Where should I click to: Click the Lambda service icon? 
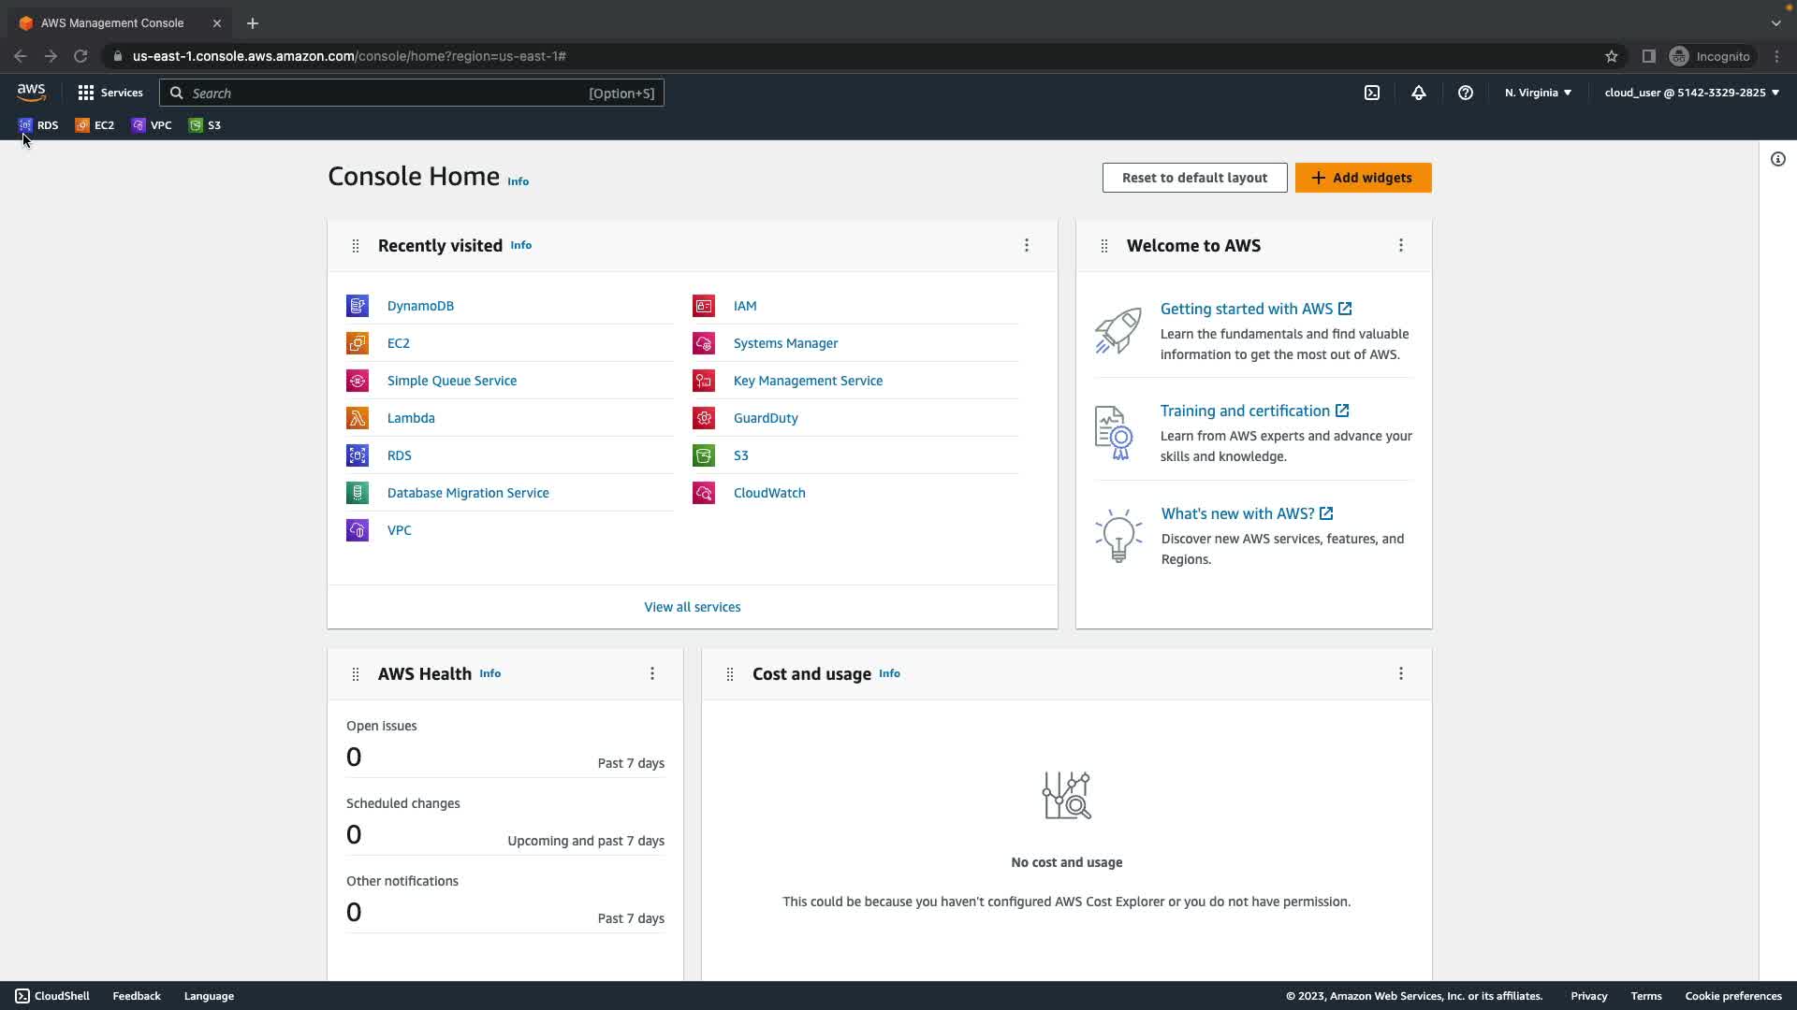click(358, 418)
